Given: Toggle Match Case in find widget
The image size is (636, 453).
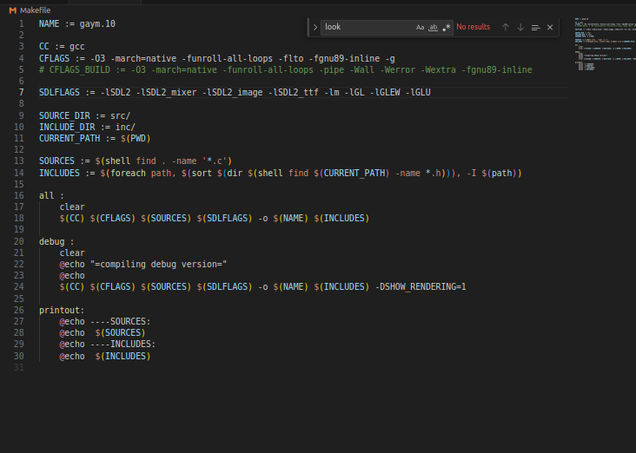Looking at the screenshot, I should click(420, 28).
